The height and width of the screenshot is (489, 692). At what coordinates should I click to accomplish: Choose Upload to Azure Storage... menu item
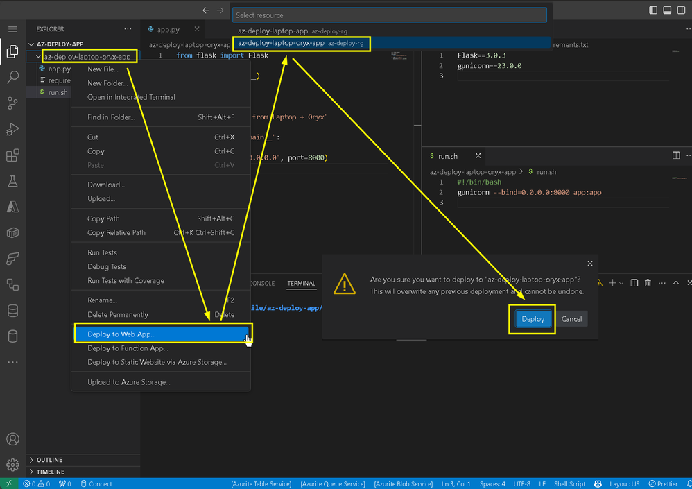click(x=162, y=382)
